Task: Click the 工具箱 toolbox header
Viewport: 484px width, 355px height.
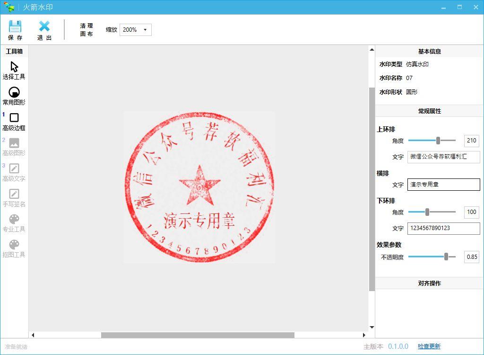Action: 14,51
